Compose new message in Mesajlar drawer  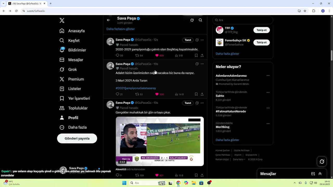313,174
